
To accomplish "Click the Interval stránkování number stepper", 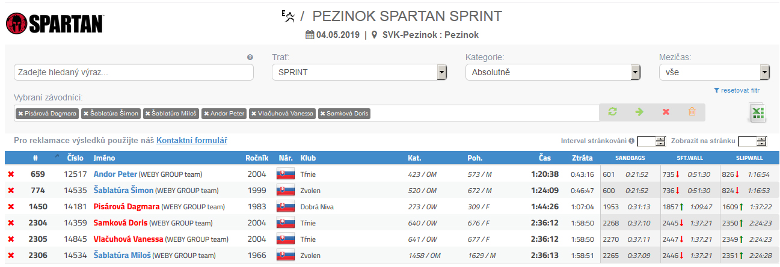I will tap(660, 141).
